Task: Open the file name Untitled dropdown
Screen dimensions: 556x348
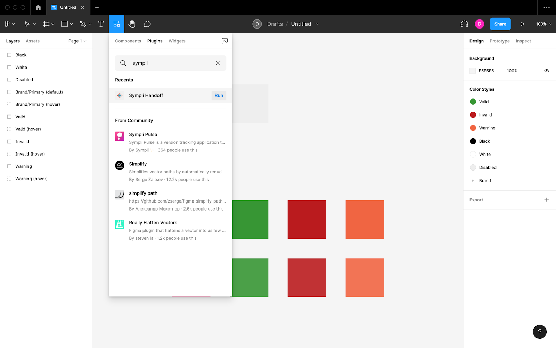Action: coord(317,24)
